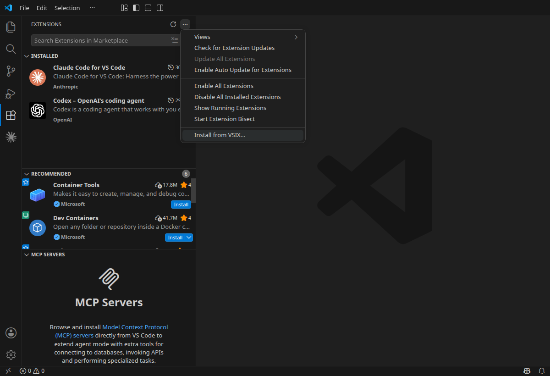Click the VS Code logo in title bar
The image size is (550, 376).
8,8
